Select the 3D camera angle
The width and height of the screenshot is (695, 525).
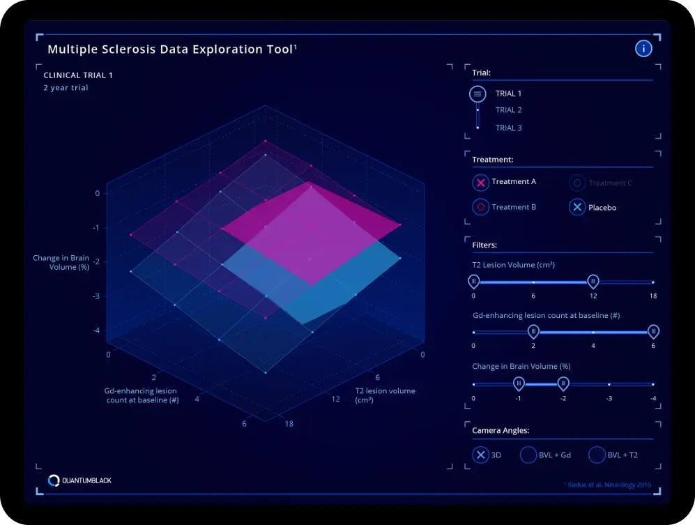click(480, 455)
